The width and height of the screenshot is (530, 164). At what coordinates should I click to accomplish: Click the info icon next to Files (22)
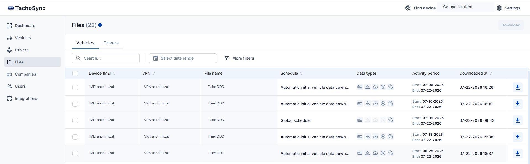(100, 25)
